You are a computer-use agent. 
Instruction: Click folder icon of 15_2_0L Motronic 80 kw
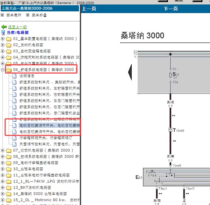tap(9, 200)
